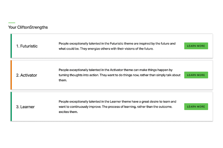This screenshot has height=148, width=223.
Task: Click 'excites them.' in the Learner card
Action: [x=68, y=112]
